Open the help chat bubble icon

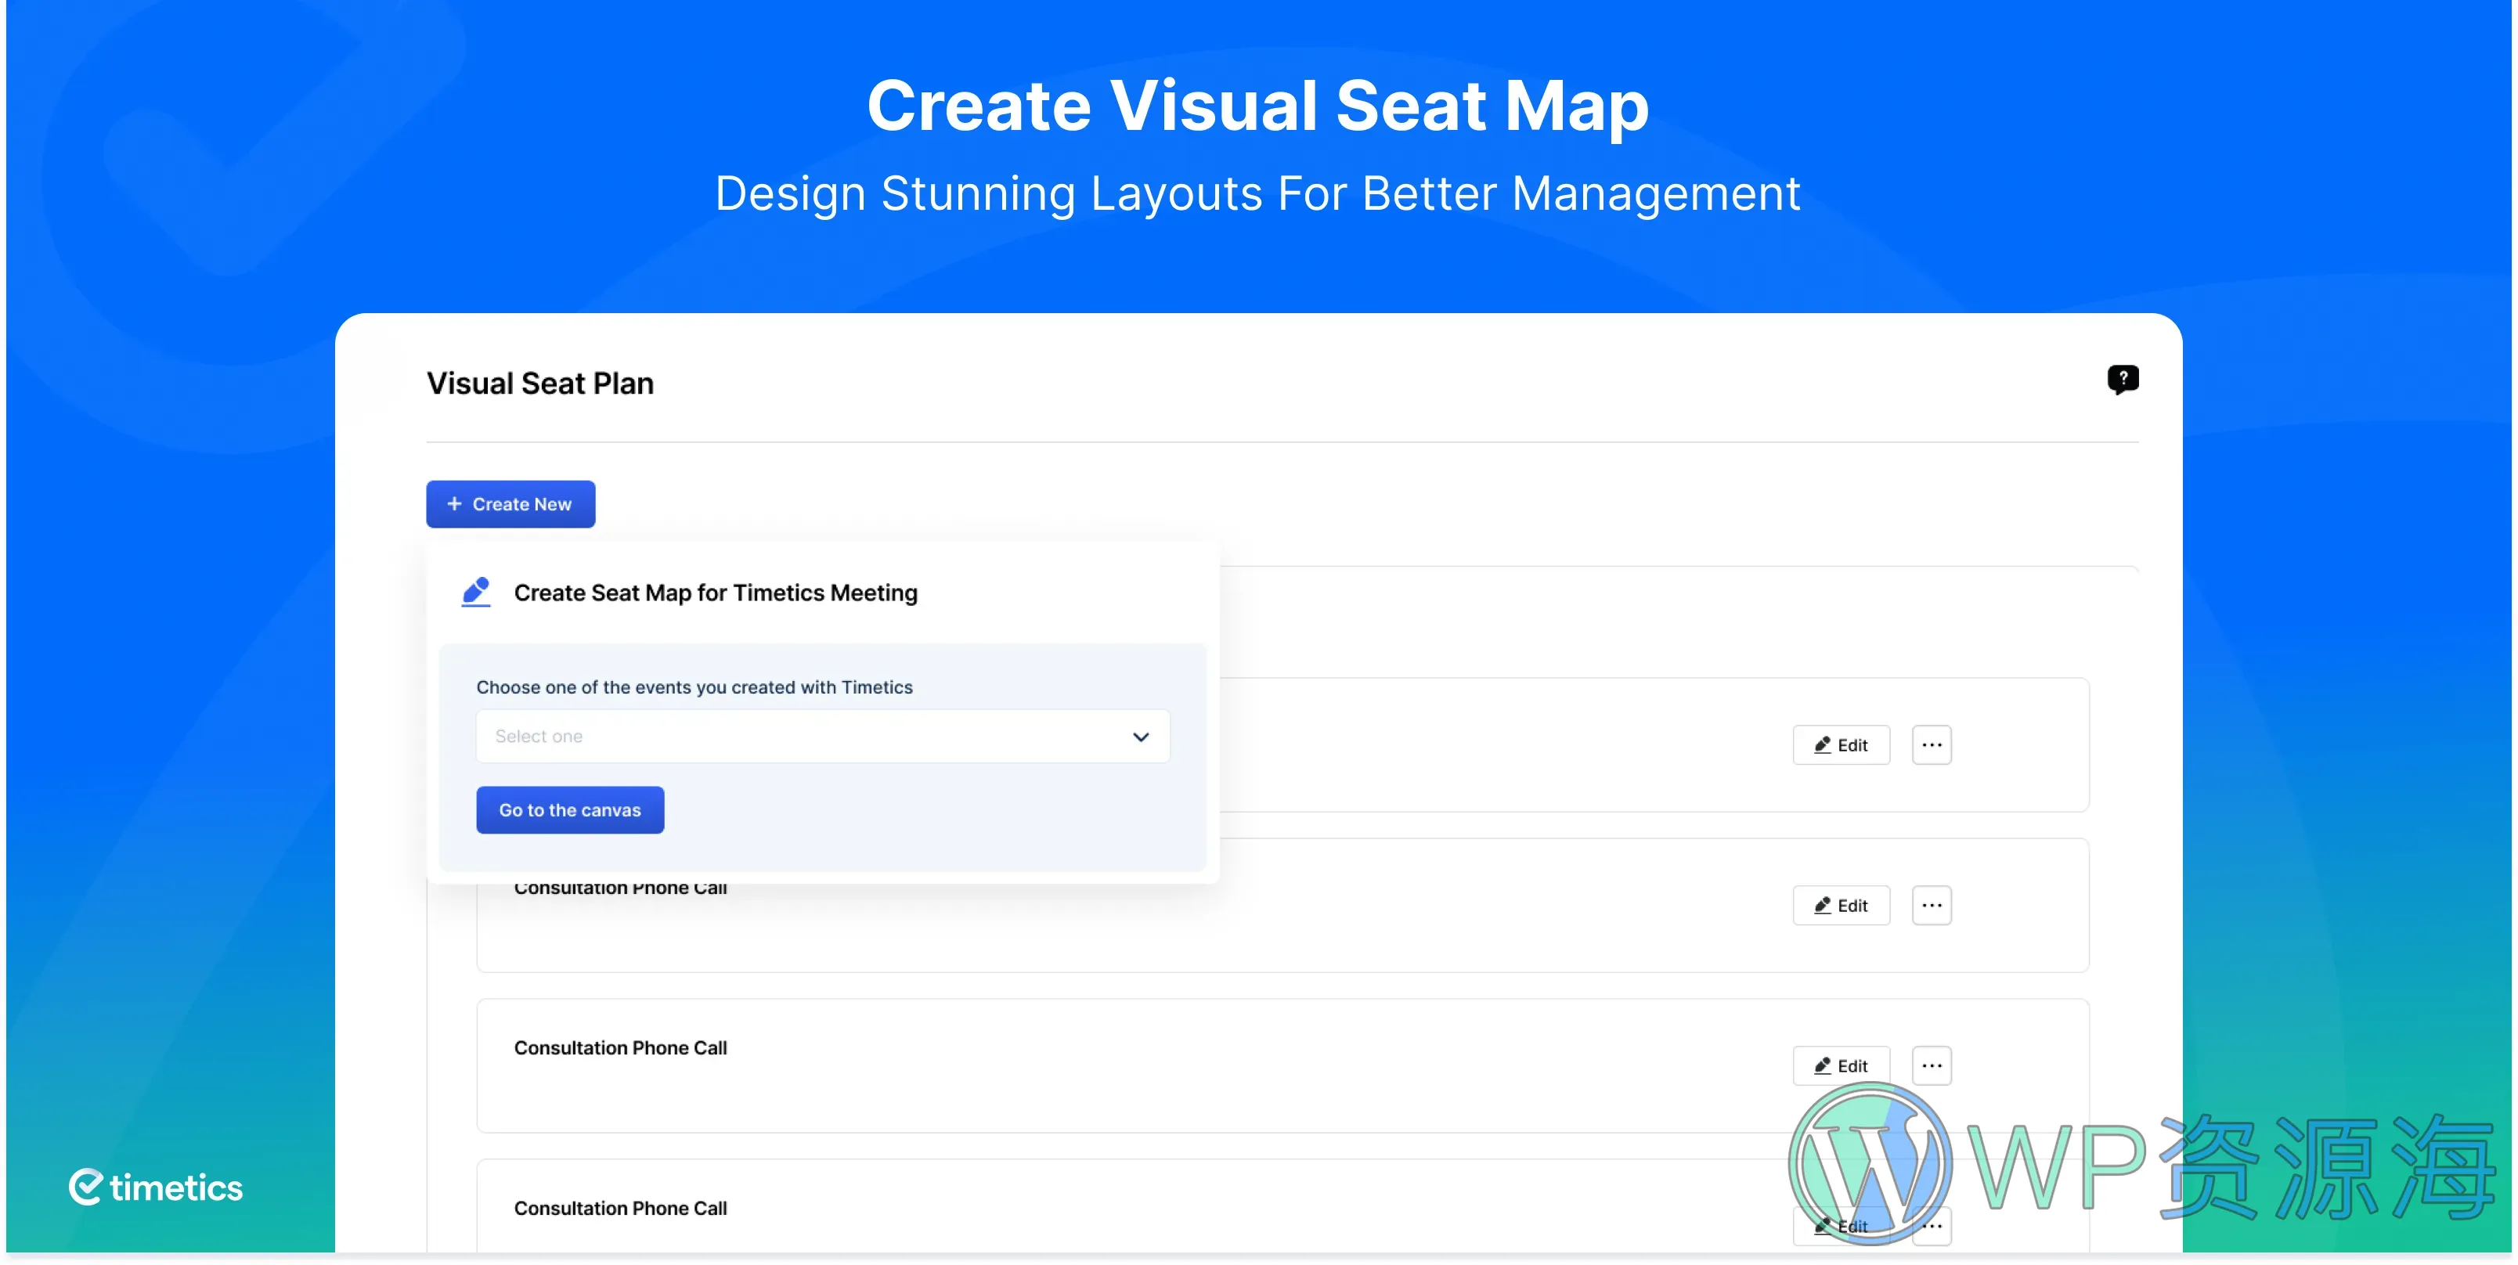click(x=2122, y=380)
